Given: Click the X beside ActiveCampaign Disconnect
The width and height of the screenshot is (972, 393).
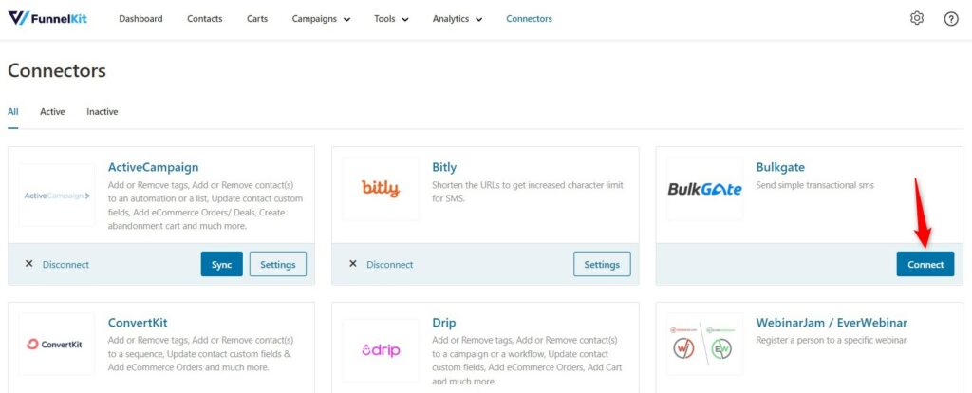Looking at the screenshot, I should 28,264.
